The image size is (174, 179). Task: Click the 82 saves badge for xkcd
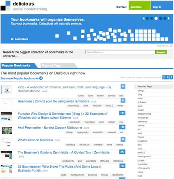[x=123, y=86]
